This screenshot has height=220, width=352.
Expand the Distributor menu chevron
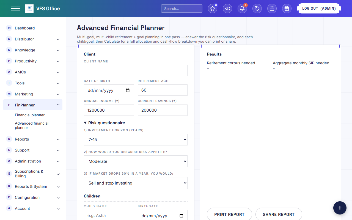point(58,39)
